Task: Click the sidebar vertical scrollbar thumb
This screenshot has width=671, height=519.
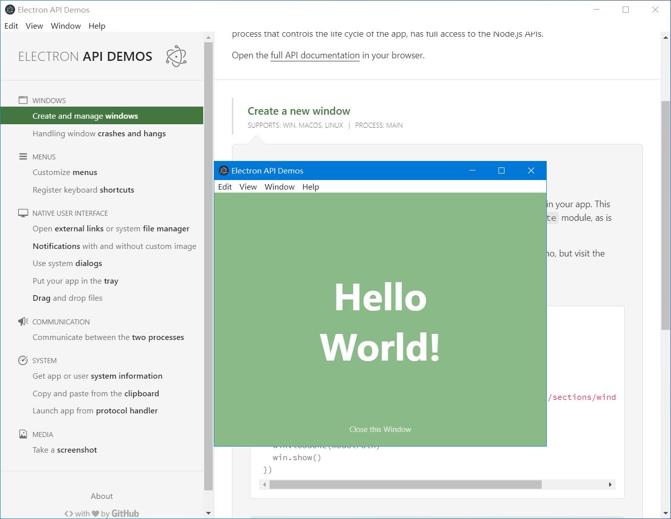Action: (209, 266)
